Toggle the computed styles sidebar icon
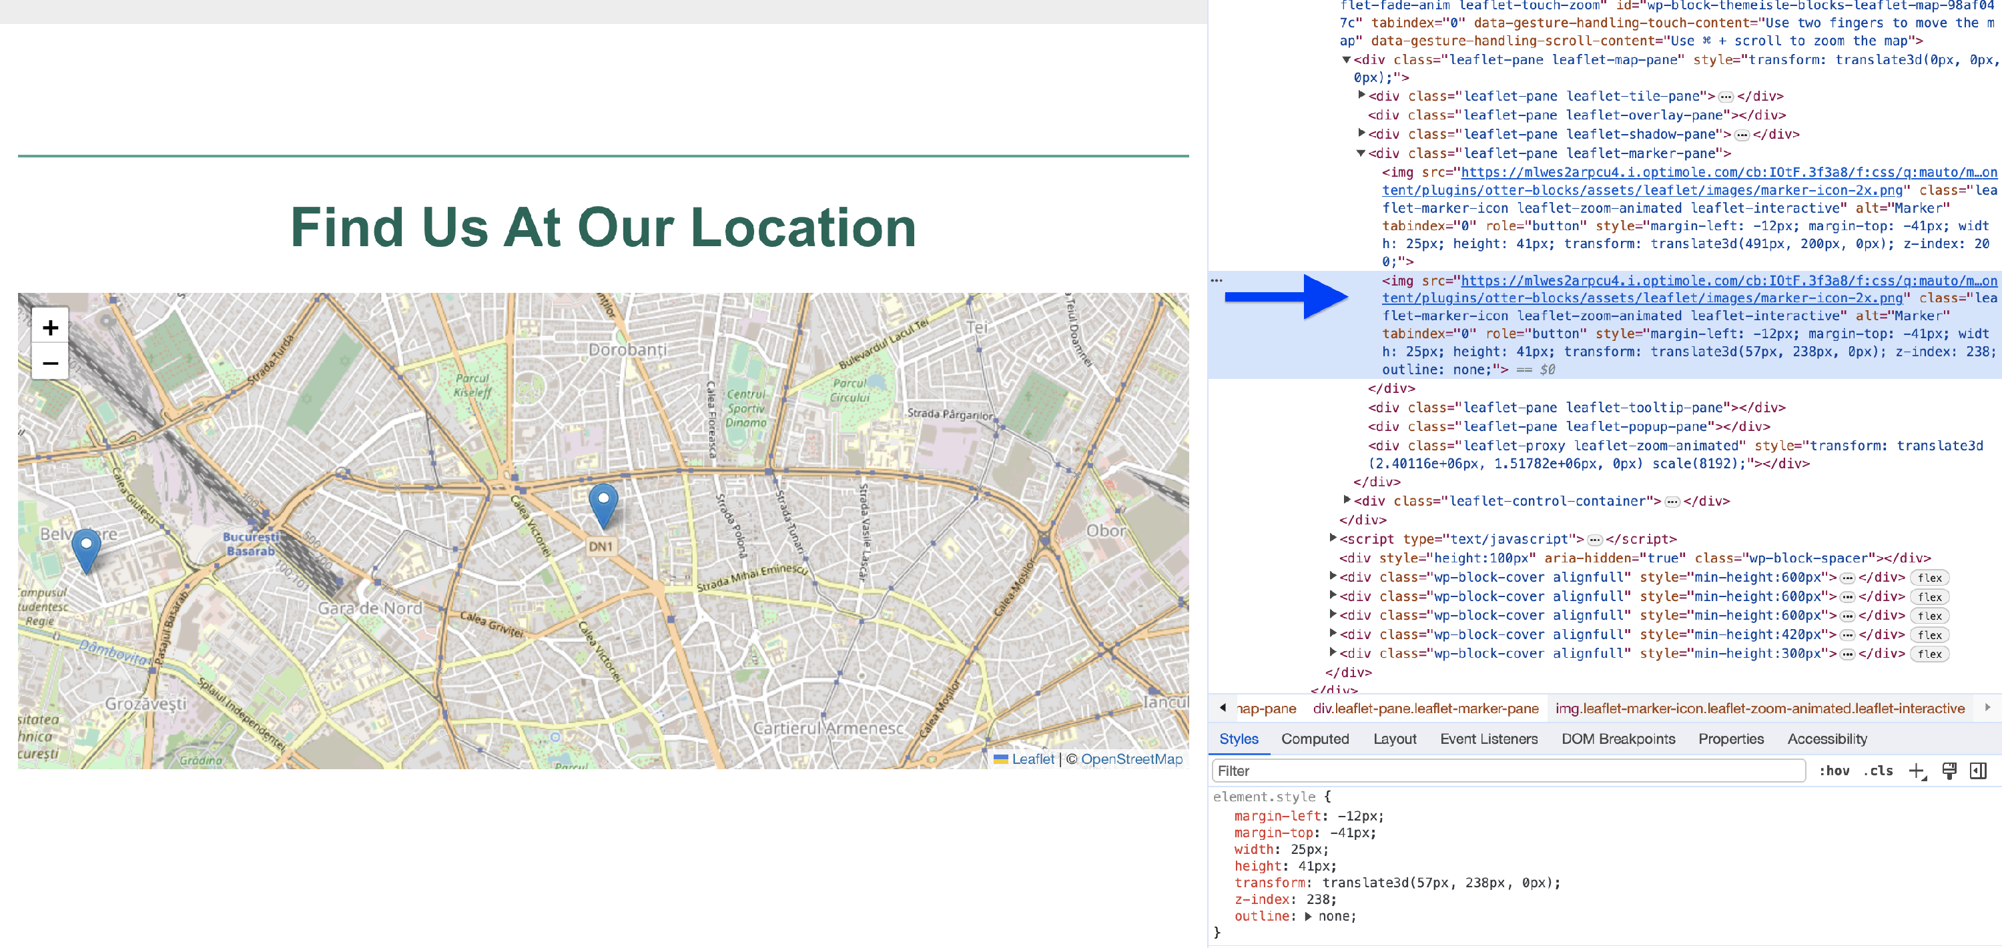 coord(1978,771)
